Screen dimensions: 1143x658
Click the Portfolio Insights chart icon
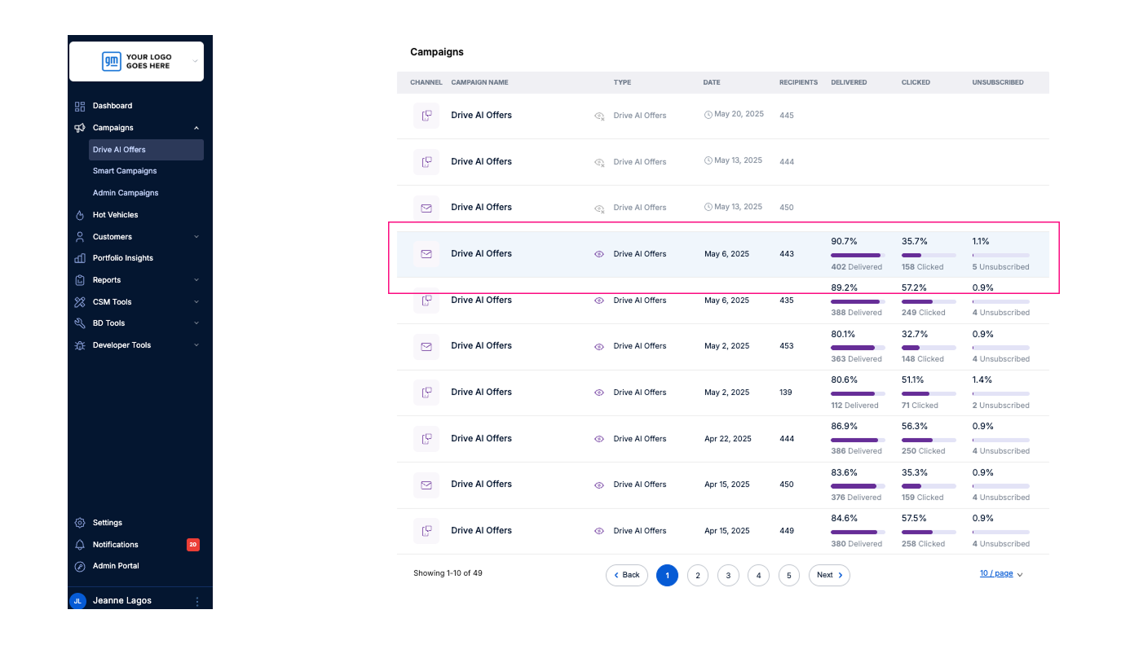[80, 258]
